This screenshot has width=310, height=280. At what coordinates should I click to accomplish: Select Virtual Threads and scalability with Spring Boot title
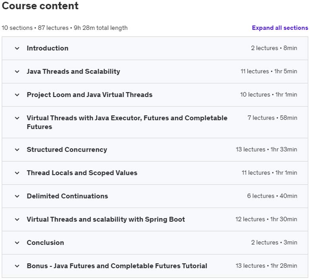coord(106,219)
